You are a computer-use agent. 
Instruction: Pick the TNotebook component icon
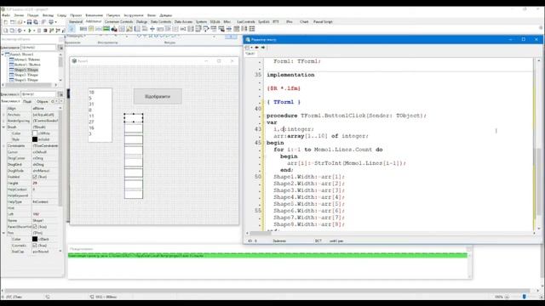pos(137,29)
